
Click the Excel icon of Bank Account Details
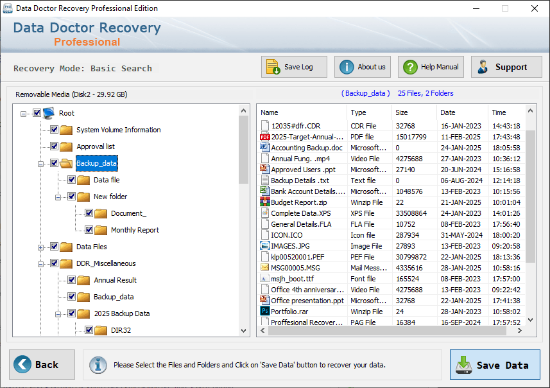click(x=265, y=191)
